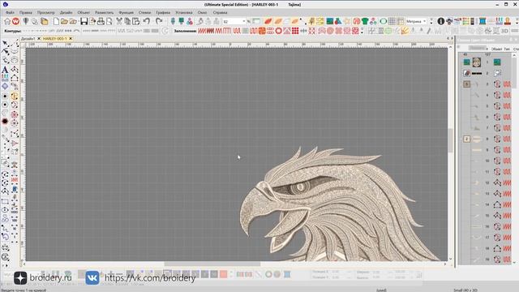Select the red square grid fill icon

(x=295, y=31)
